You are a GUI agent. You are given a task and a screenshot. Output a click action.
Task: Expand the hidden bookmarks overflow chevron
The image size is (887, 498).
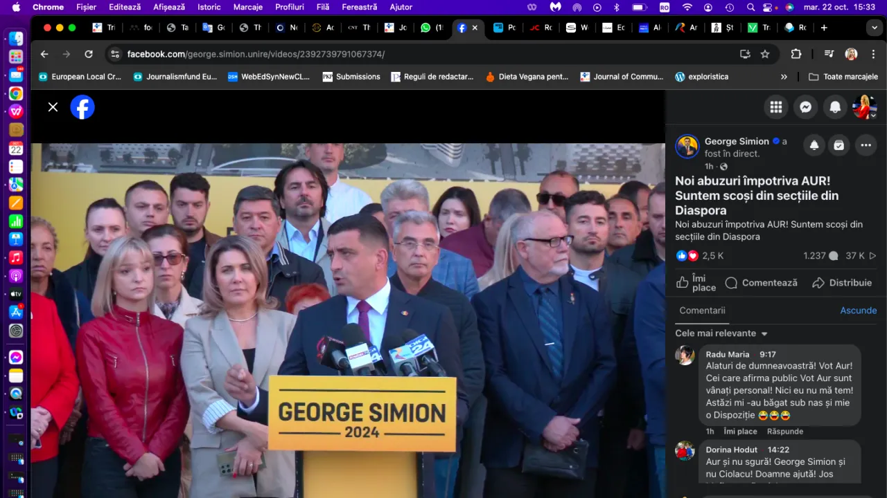[x=784, y=77]
